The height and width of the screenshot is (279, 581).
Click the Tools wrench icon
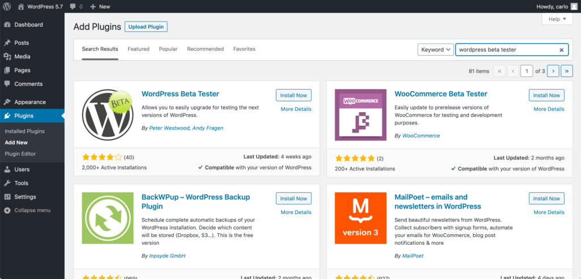7,183
